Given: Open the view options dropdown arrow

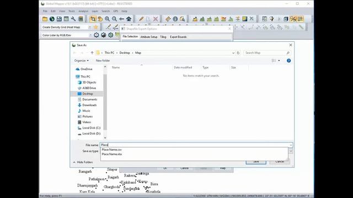Looking at the screenshot, I should (x=279, y=61).
